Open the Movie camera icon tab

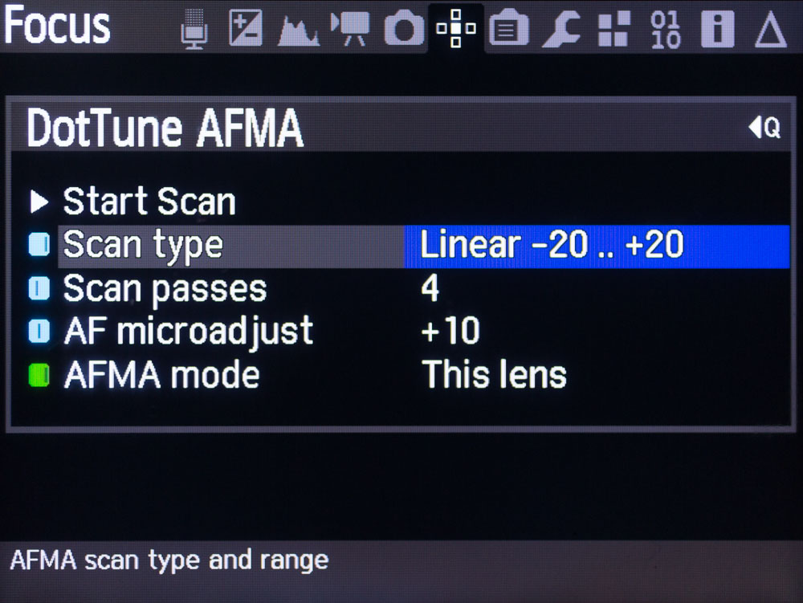(350, 29)
